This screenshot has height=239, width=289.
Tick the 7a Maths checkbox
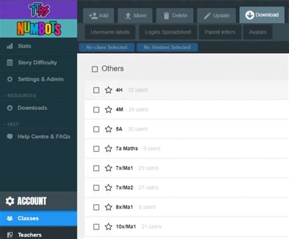coord(96,149)
